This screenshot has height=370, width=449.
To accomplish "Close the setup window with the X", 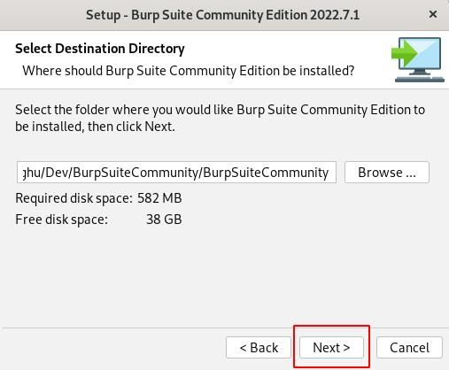I will click(433, 14).
